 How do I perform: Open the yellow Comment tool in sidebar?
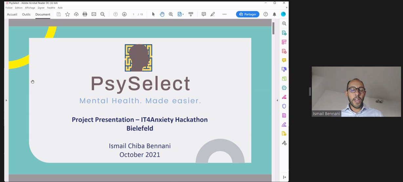point(284,60)
